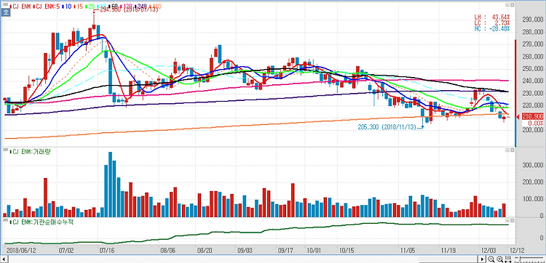Click the 294,900 (2018/07/13) high price annotation
Viewport: 546px width, 263px height.
click(x=129, y=9)
